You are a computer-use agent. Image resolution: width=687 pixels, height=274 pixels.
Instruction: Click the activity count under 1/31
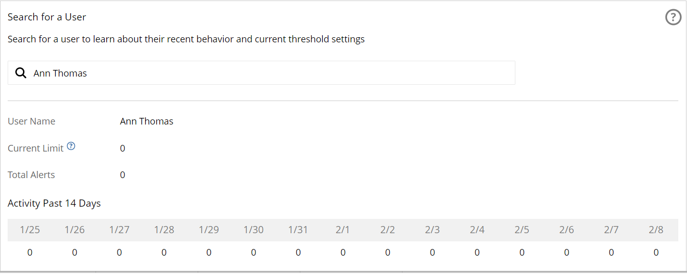[298, 253]
